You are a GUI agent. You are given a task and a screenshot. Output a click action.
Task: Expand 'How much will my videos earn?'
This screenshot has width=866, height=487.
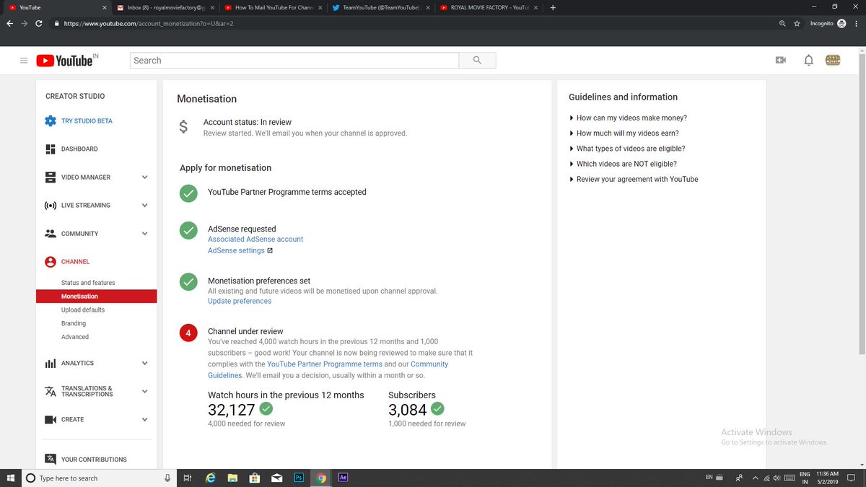(624, 133)
